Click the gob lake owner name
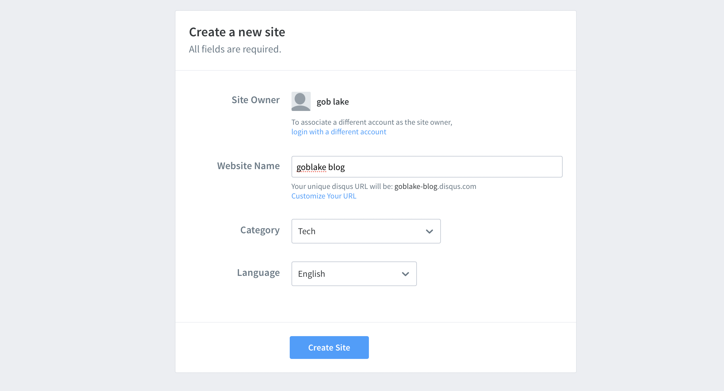 pyautogui.click(x=333, y=102)
